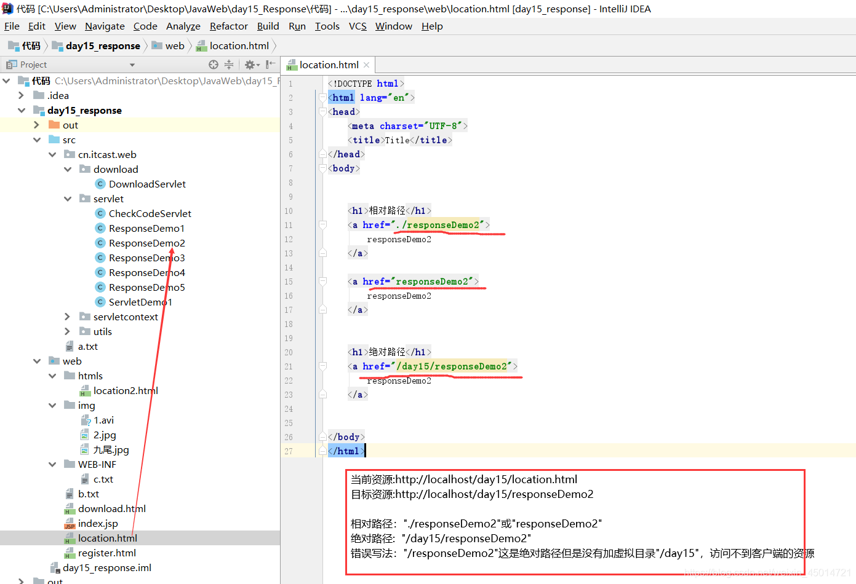Select 九尾.jpg in project tree

111,449
